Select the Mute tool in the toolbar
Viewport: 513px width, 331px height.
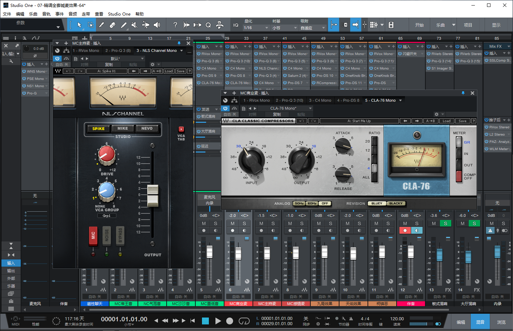point(135,25)
